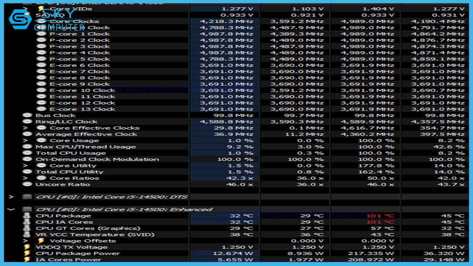Click the thermometer beside VR VCC Temperature
This screenshot has height=266, width=473.
26,235
